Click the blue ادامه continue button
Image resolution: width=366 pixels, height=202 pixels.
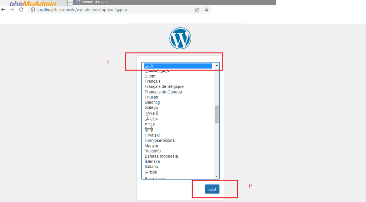212,189
